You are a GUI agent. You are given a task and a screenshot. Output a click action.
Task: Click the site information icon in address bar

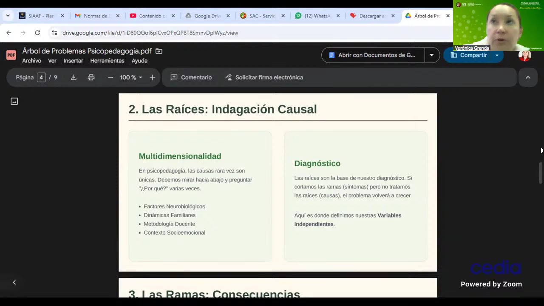tap(54, 33)
